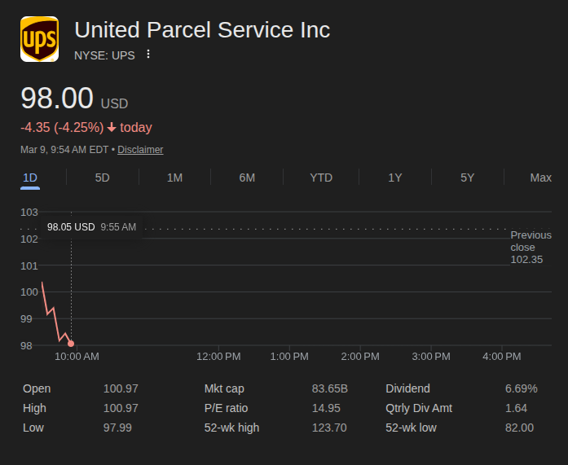Open the 1Y chart view
Viewport: 568px width, 465px height.
pyautogui.click(x=394, y=178)
